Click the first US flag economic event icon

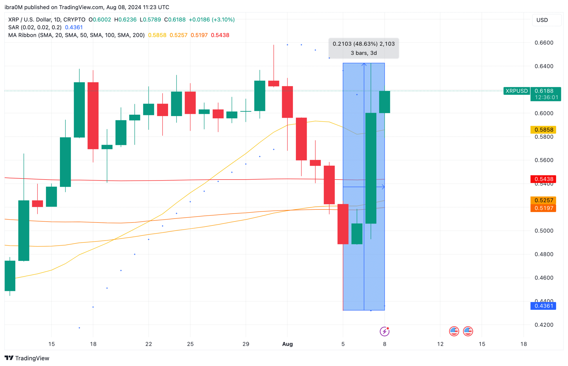tap(454, 331)
